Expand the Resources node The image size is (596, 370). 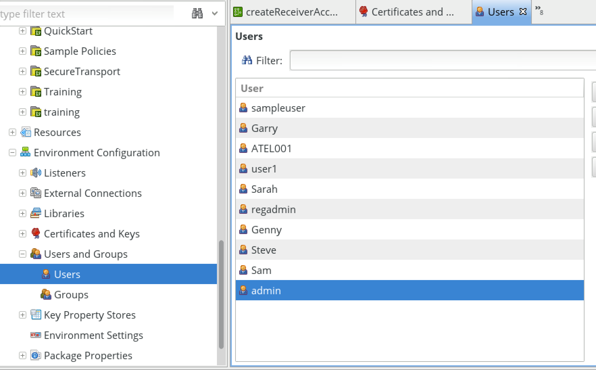click(13, 132)
